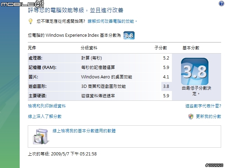Viewport: 225px width, 168px height.
Task: Click the light bulb tip icon
Action: coord(31,21)
